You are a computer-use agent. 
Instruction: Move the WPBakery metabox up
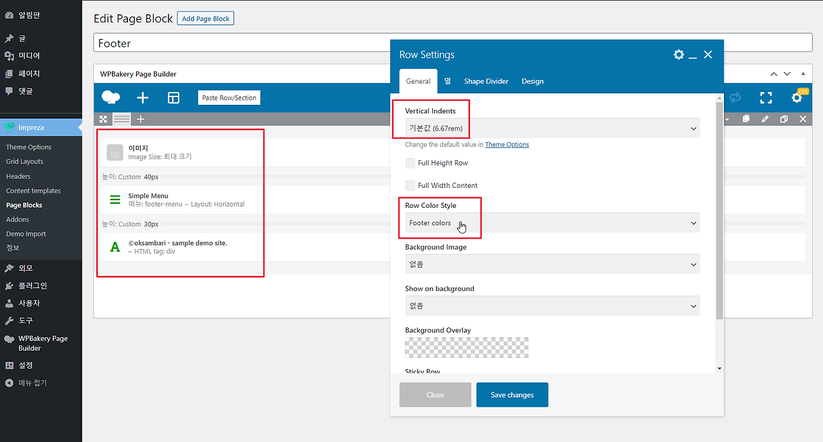[x=774, y=74]
